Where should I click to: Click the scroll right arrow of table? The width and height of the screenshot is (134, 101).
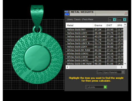pos(121,67)
